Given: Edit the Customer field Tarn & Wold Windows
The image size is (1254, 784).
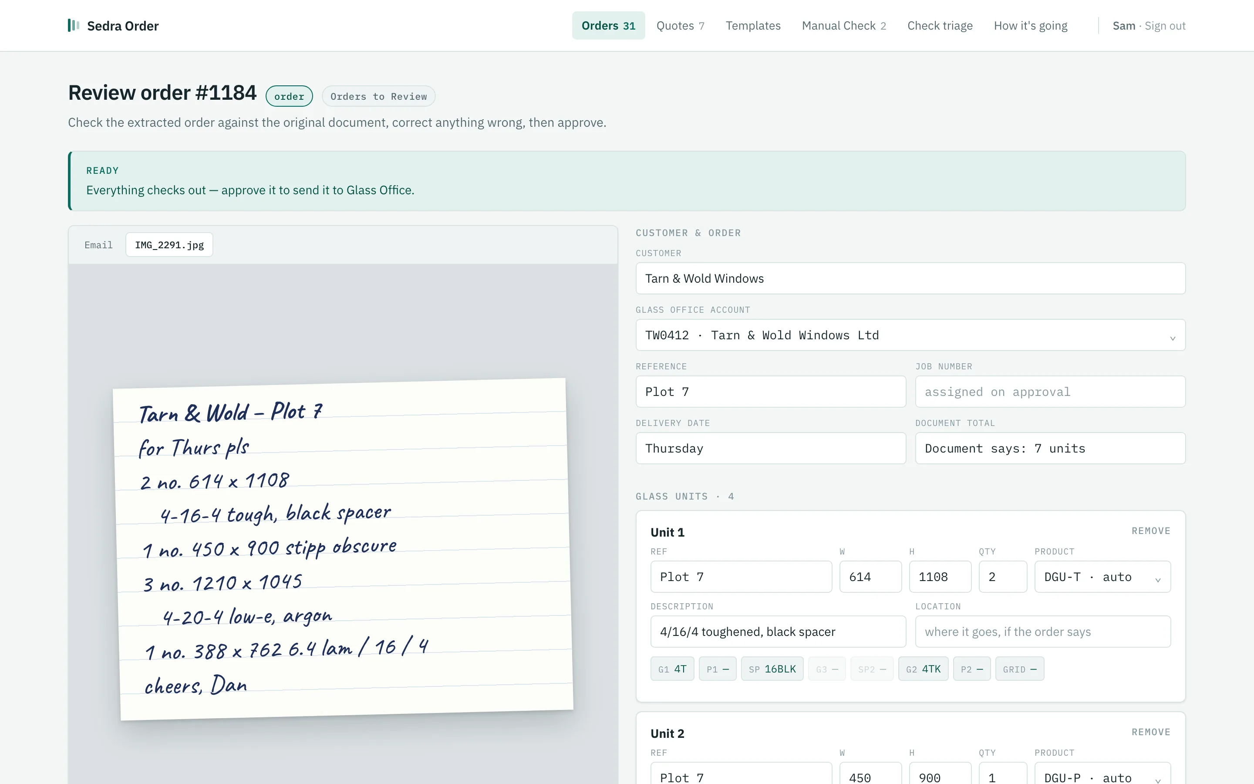Looking at the screenshot, I should (x=910, y=278).
